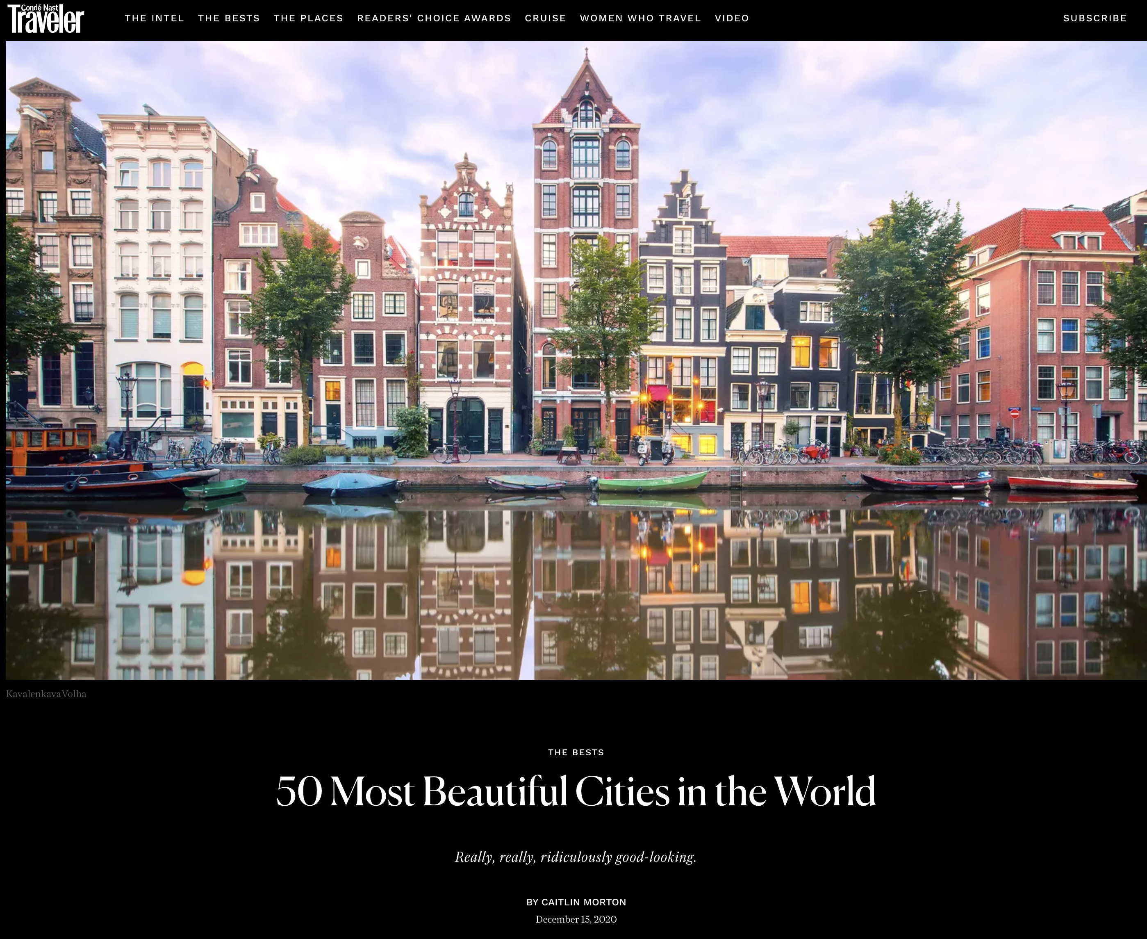The height and width of the screenshot is (939, 1147).
Task: Click the KavalenkavaVolha photo credit
Action: [x=46, y=694]
